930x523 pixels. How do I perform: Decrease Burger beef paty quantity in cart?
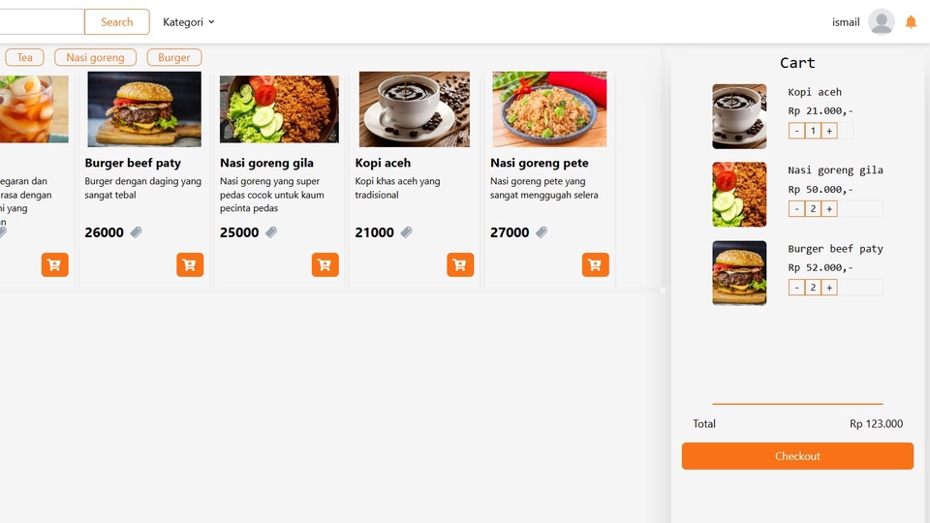tap(796, 288)
